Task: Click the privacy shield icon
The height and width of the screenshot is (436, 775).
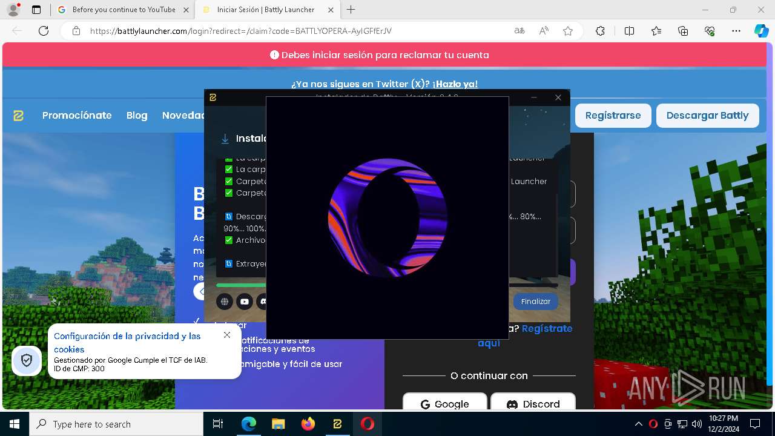Action: tap(27, 360)
